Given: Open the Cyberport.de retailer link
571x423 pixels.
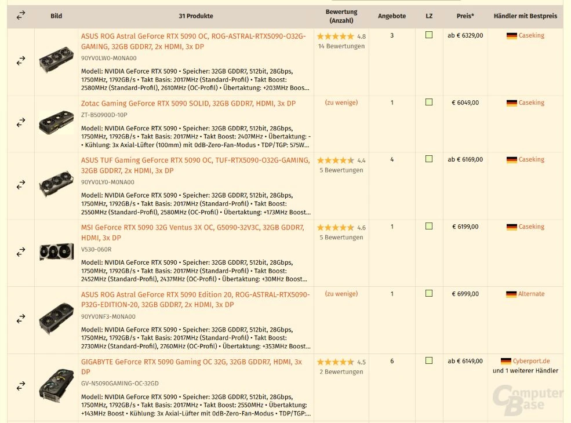Looking at the screenshot, I should 532,361.
